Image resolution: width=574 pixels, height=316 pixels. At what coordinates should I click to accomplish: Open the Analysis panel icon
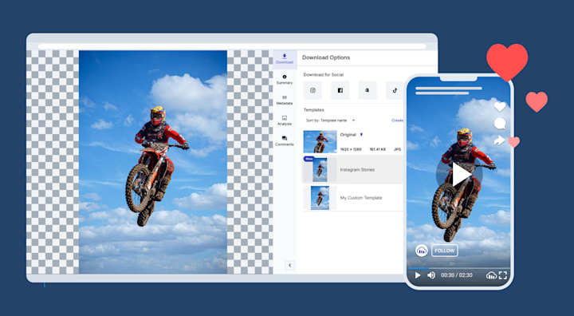pyautogui.click(x=285, y=120)
